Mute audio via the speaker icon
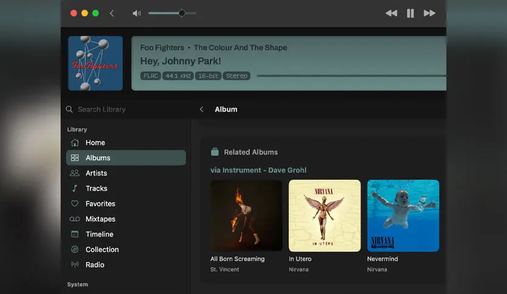Image resolution: width=507 pixels, height=294 pixels. tap(137, 13)
